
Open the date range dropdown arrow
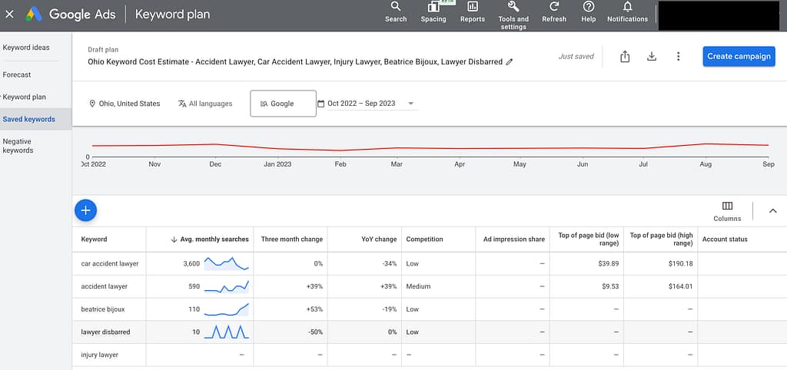point(410,104)
